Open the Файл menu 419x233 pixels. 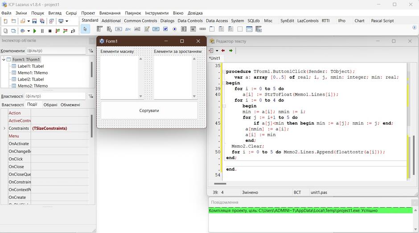pyautogui.click(x=6, y=13)
